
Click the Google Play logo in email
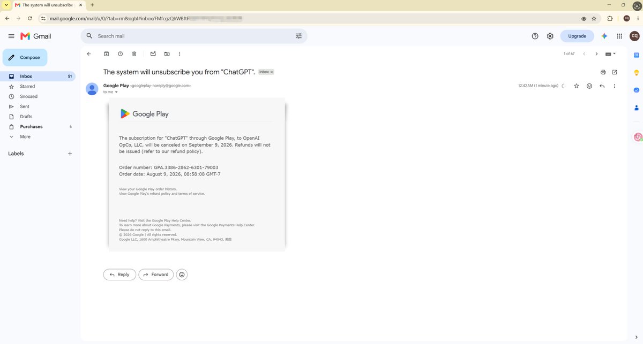coord(144,114)
